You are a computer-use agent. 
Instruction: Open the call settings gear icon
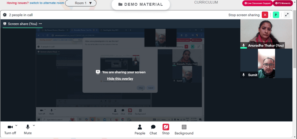(5, 15)
